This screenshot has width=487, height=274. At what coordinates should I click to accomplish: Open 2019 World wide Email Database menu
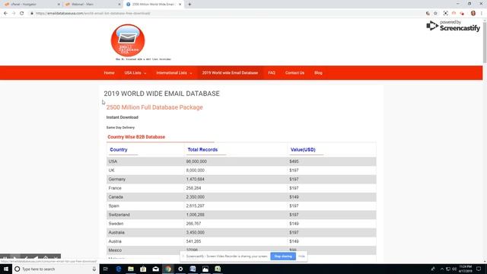point(230,73)
